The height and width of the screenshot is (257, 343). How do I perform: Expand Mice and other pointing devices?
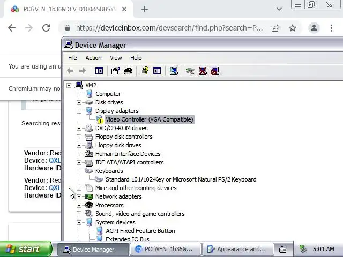coord(79,188)
